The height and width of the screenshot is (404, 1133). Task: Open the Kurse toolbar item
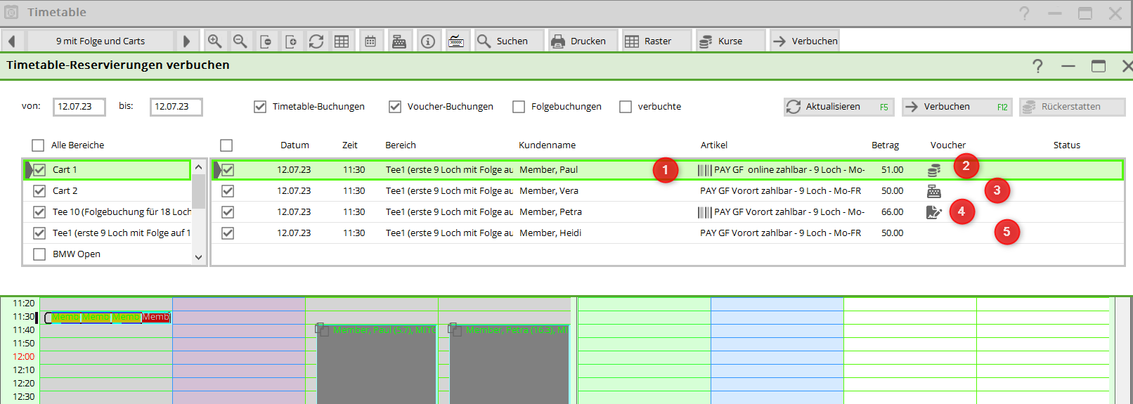pyautogui.click(x=729, y=41)
